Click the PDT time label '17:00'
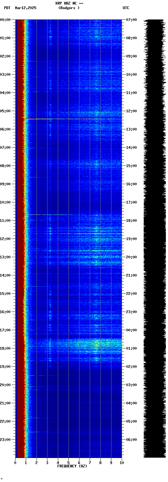Viewport: 168px width, 482px height. (x=5, y=330)
